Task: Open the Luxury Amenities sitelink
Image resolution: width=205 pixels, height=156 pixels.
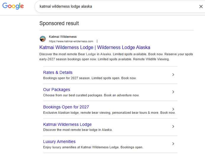Action: coord(59,142)
